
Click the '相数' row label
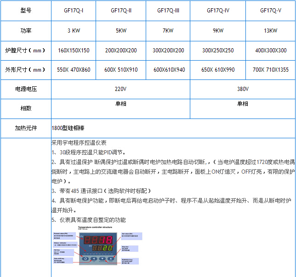(x=26, y=108)
